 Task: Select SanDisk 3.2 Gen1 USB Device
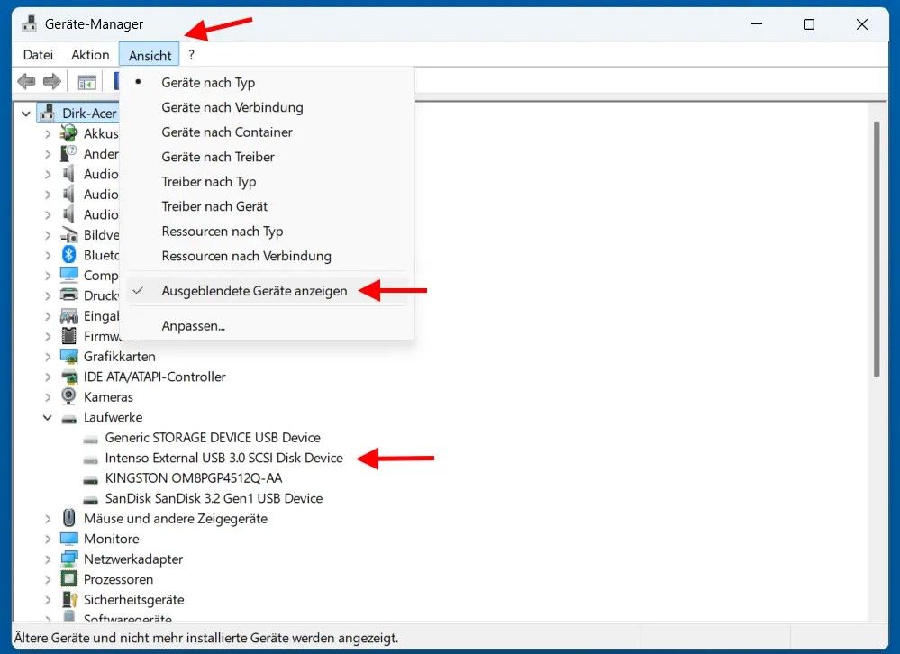pyautogui.click(x=214, y=498)
